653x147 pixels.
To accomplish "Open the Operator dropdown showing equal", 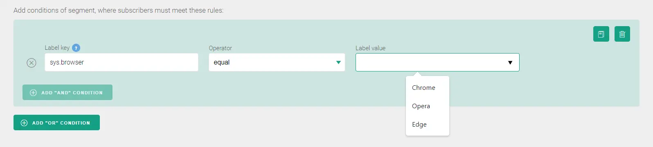I will tap(277, 62).
